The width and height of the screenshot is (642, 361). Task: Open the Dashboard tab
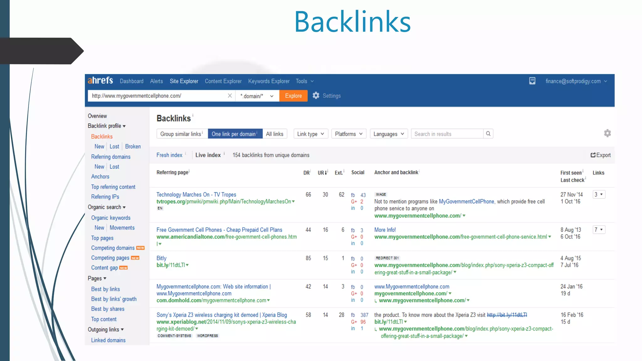[x=132, y=81]
